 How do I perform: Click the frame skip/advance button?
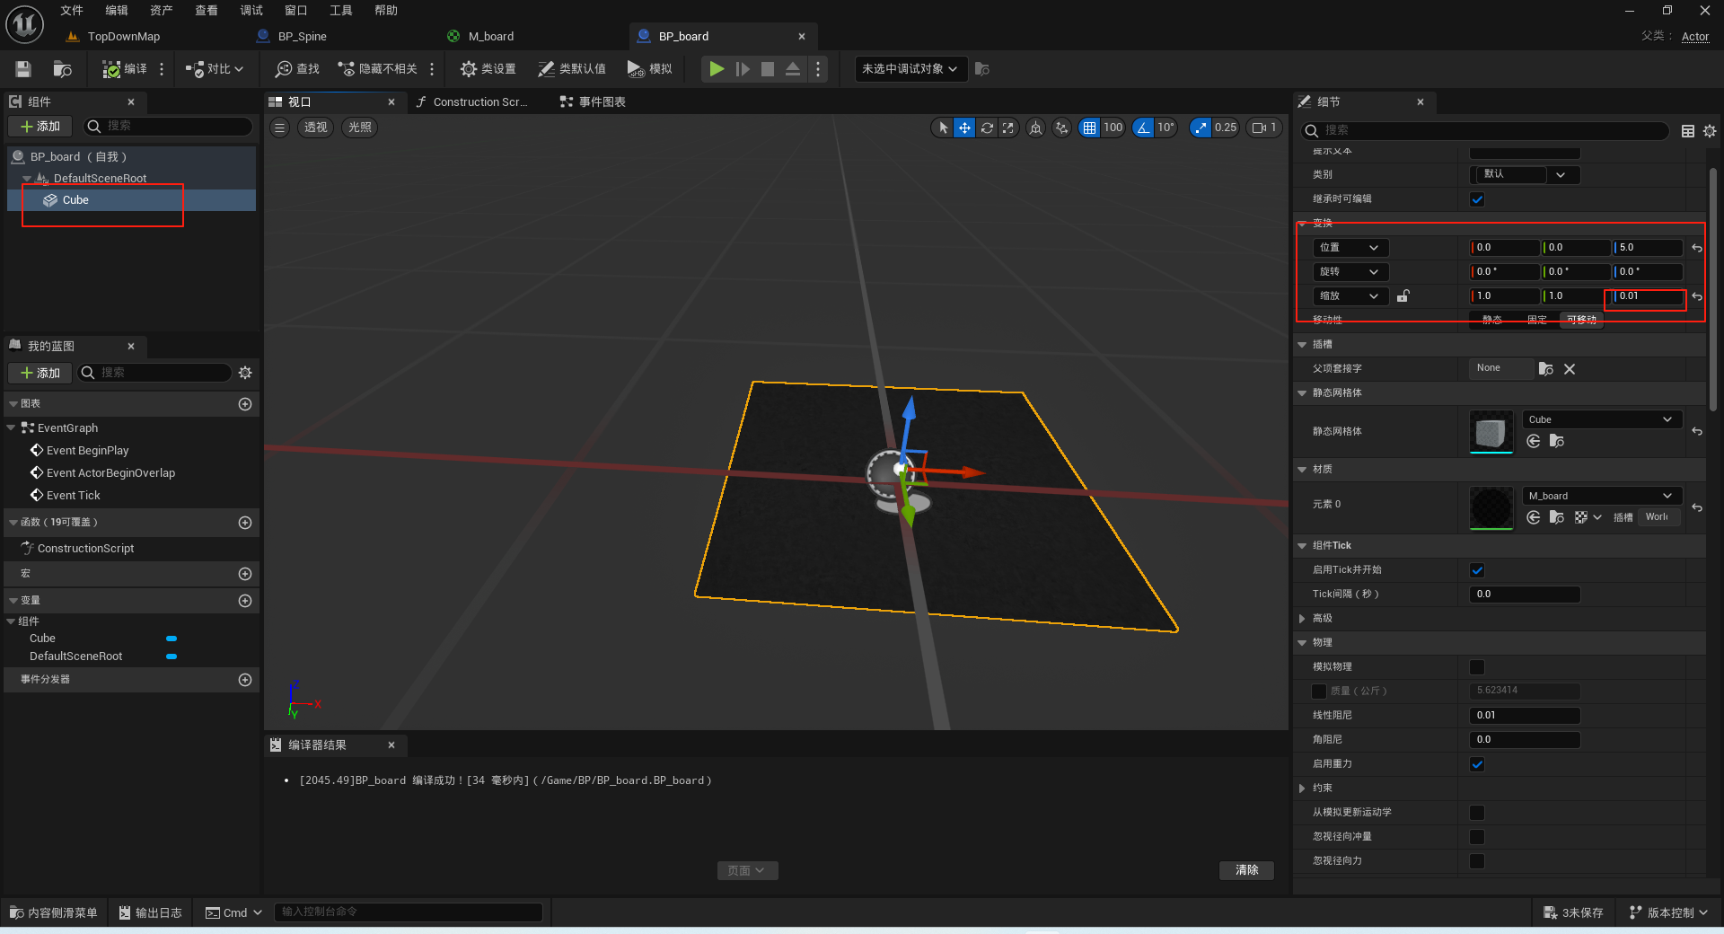tap(743, 69)
